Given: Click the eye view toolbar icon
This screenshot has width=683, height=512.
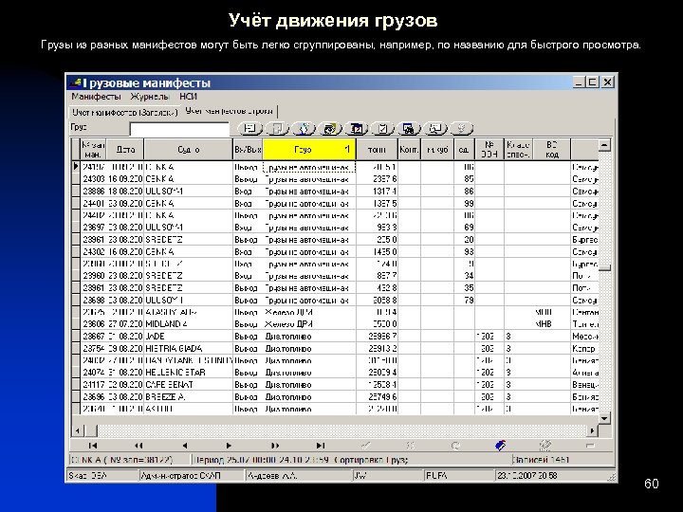Looking at the screenshot, I should (x=330, y=128).
